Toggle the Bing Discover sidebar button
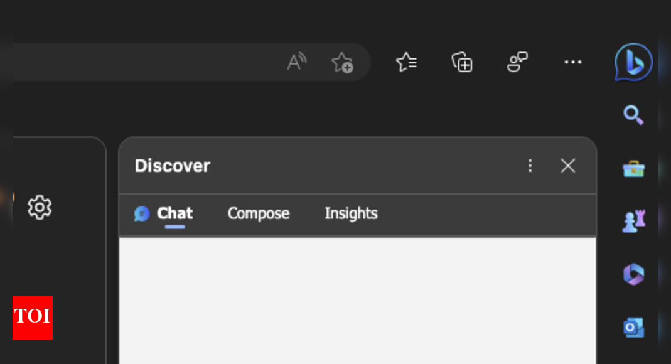 click(x=633, y=62)
